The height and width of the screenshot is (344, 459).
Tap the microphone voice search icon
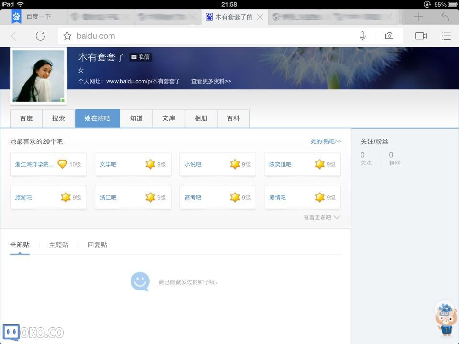click(x=362, y=36)
